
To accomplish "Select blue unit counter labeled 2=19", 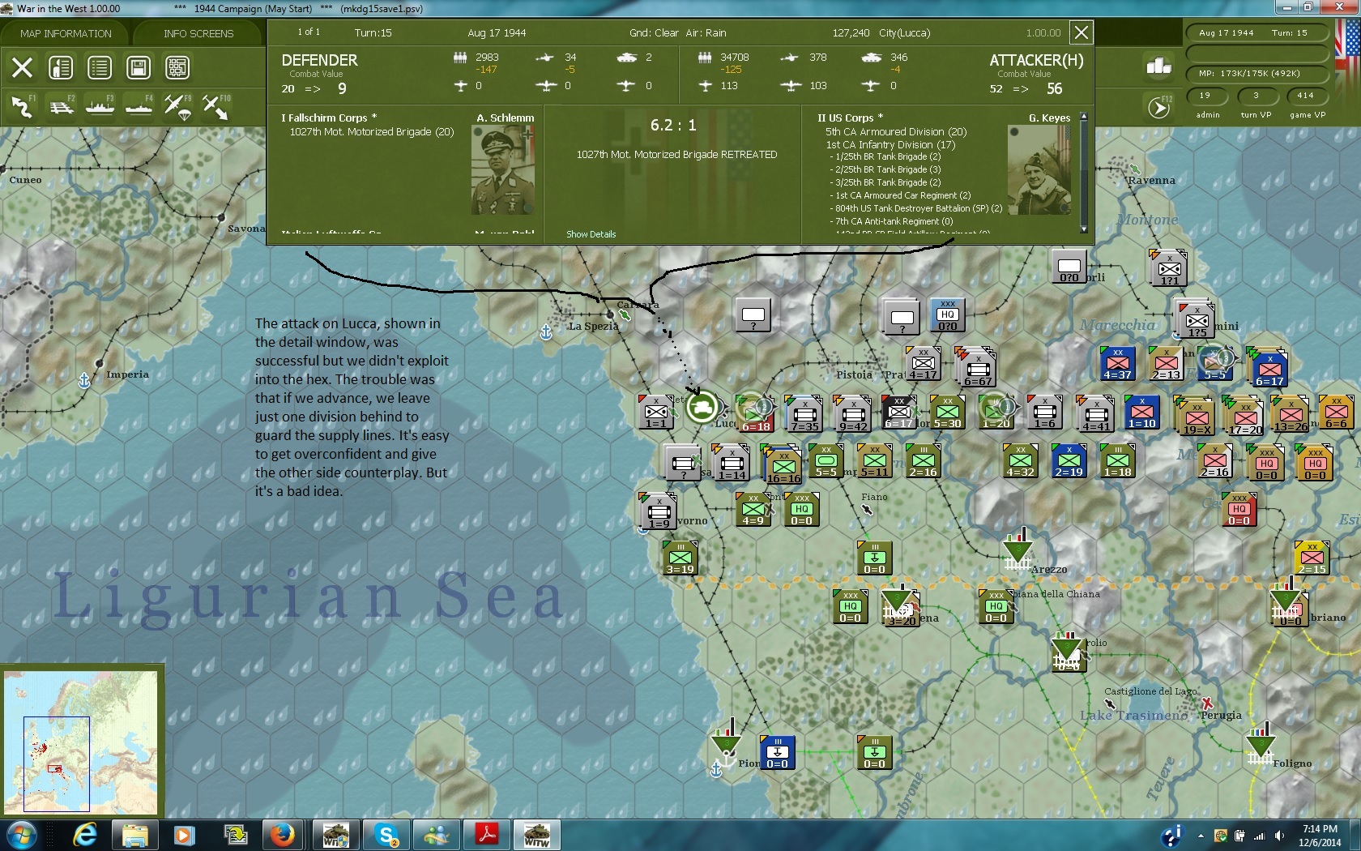I will [1069, 460].
